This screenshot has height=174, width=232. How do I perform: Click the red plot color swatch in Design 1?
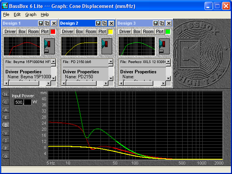click(x=53, y=32)
